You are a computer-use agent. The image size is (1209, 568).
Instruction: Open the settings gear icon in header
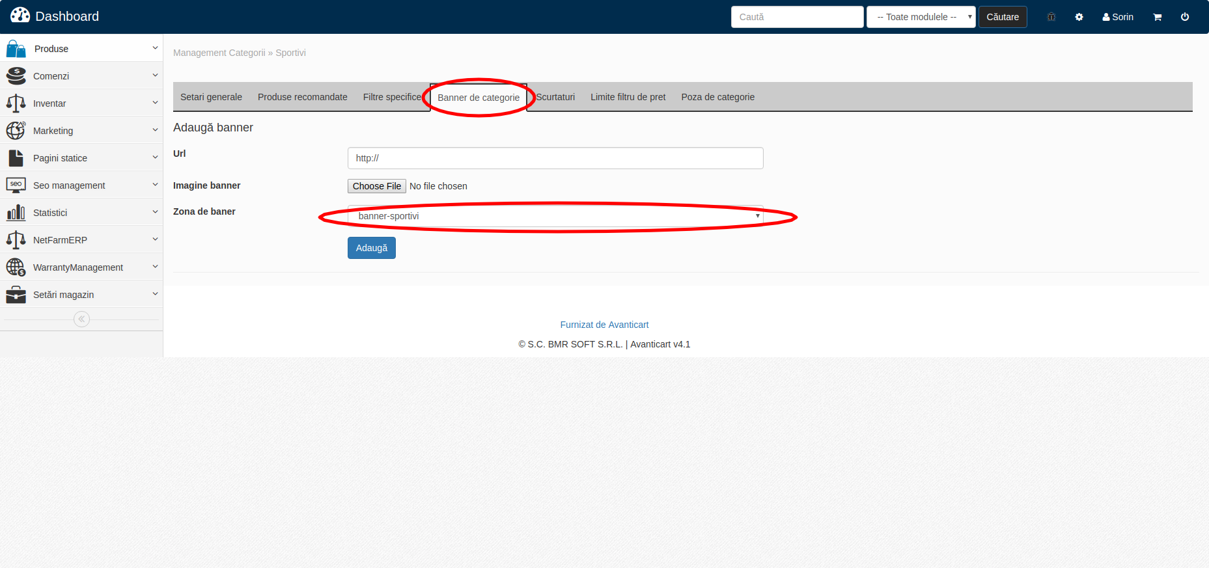(x=1079, y=17)
